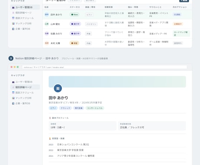Click calendar icon beside 面談スケジュール in table view sidebar

pyautogui.click(x=13, y=18)
